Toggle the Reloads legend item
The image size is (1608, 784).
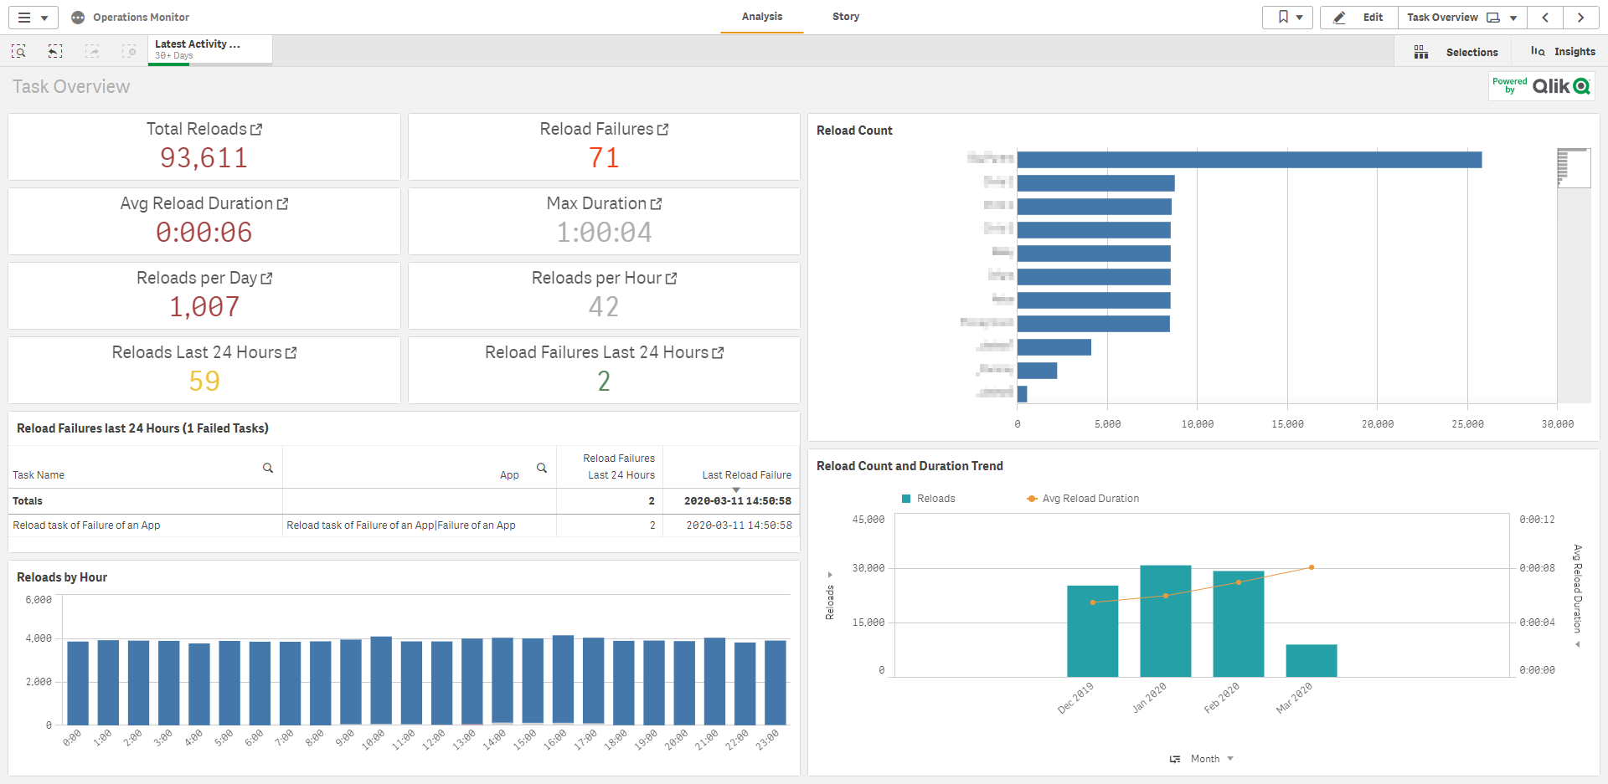pos(928,499)
